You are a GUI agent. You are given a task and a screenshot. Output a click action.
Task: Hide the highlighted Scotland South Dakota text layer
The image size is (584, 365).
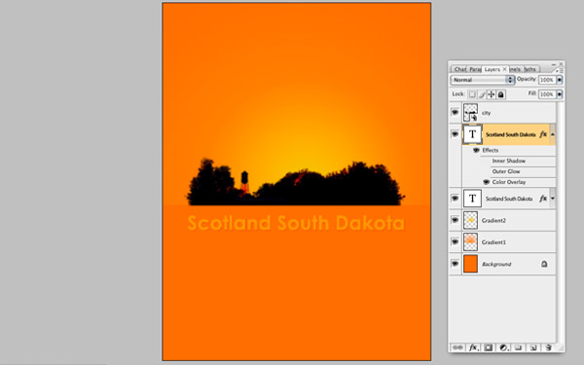[x=455, y=134]
